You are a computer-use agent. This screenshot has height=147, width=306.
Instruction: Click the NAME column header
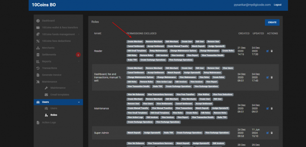tap(98, 33)
